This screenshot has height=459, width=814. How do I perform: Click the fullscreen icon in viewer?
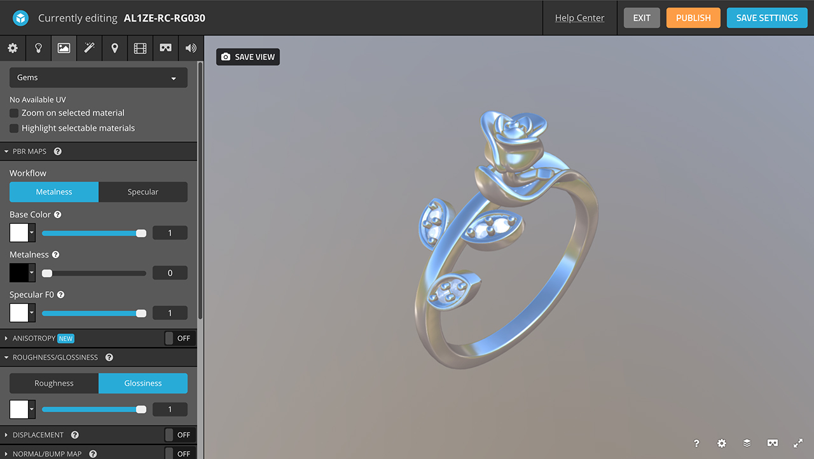(x=798, y=443)
